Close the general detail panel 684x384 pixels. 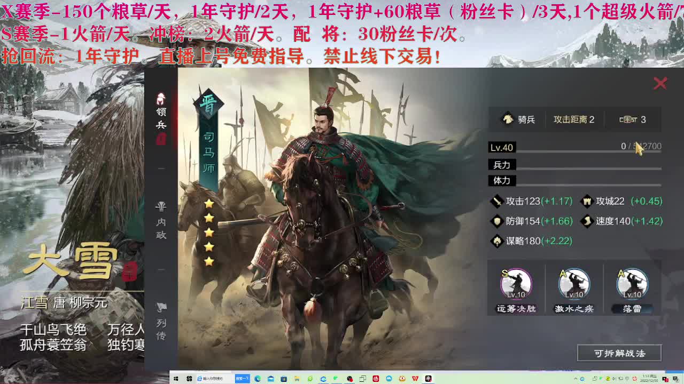coord(661,83)
